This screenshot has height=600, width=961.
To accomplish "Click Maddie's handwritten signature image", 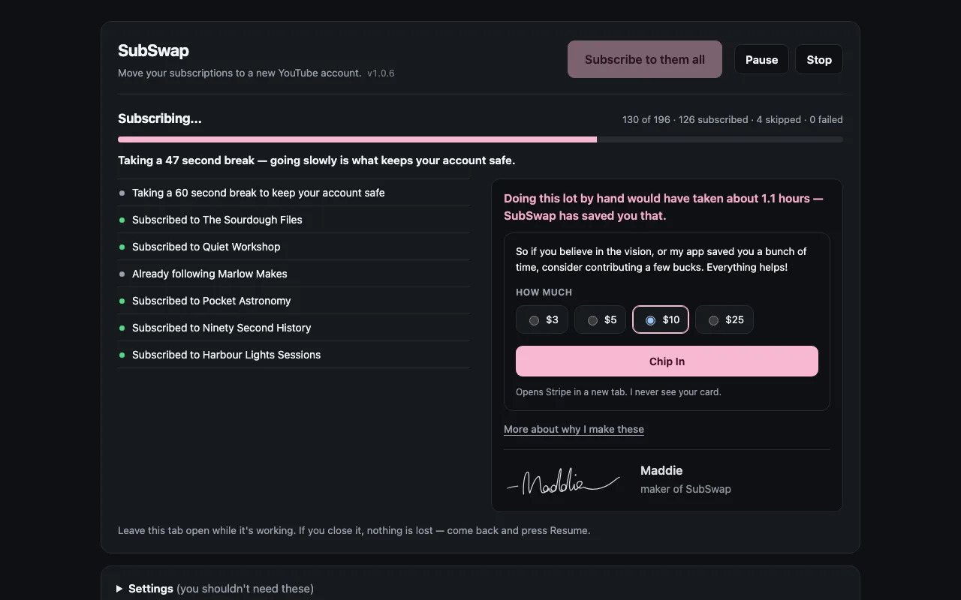I will (x=564, y=481).
